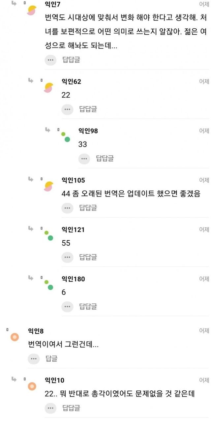Open more options under 익인62's comment
Screen dimensions: 211x422
pyautogui.click(x=67, y=109)
